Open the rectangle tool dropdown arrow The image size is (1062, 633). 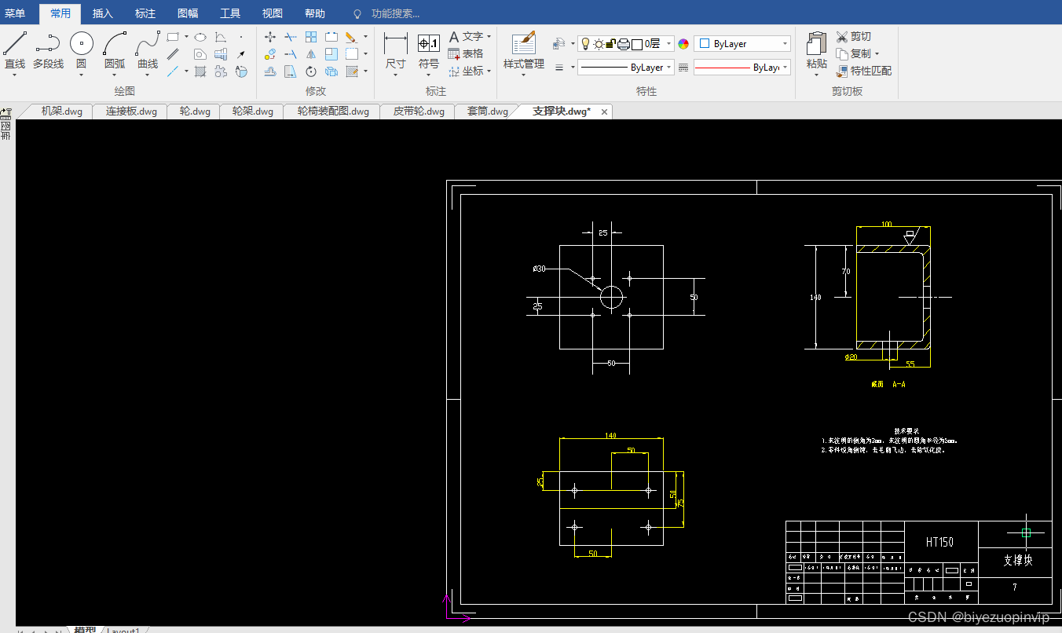pyautogui.click(x=186, y=36)
